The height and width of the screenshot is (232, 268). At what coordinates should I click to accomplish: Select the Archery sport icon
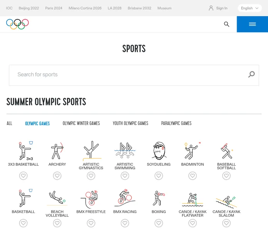(x=57, y=151)
